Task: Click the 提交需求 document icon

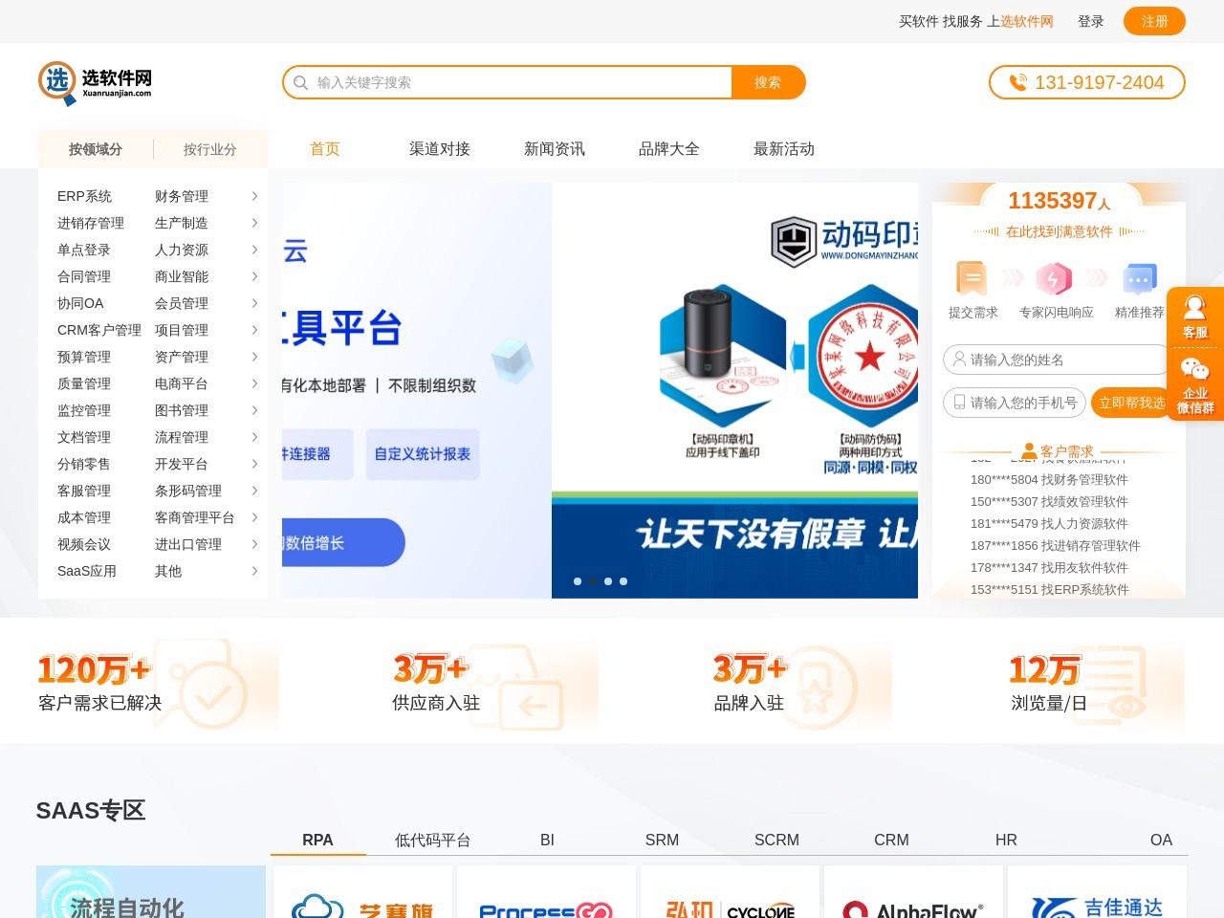Action: tap(972, 278)
